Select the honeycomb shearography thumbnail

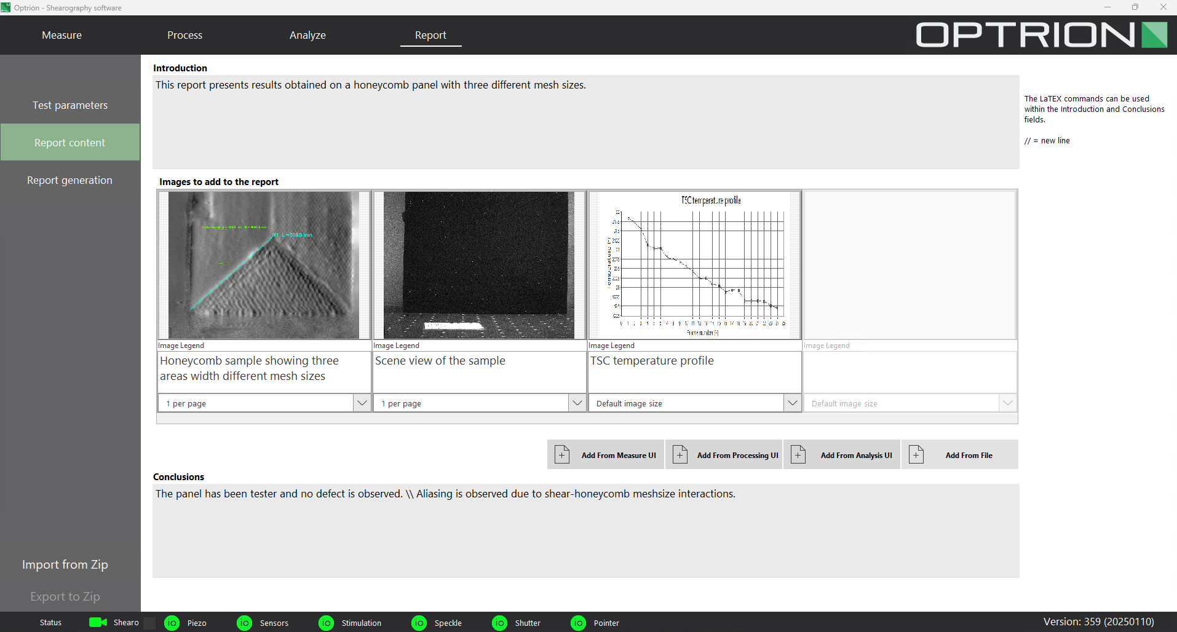(x=264, y=265)
